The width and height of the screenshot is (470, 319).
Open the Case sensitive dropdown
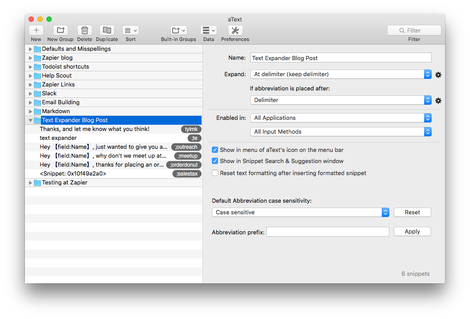[x=301, y=213]
